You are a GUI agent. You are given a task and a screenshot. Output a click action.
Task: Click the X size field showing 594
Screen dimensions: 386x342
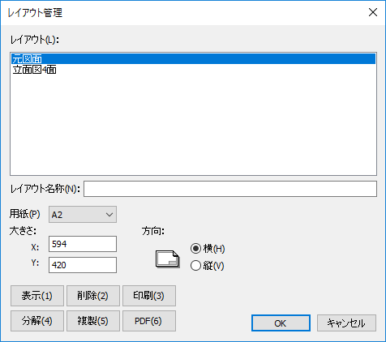pos(83,244)
